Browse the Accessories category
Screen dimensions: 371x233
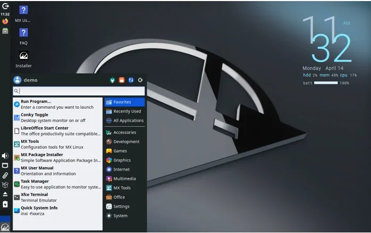[124, 132]
